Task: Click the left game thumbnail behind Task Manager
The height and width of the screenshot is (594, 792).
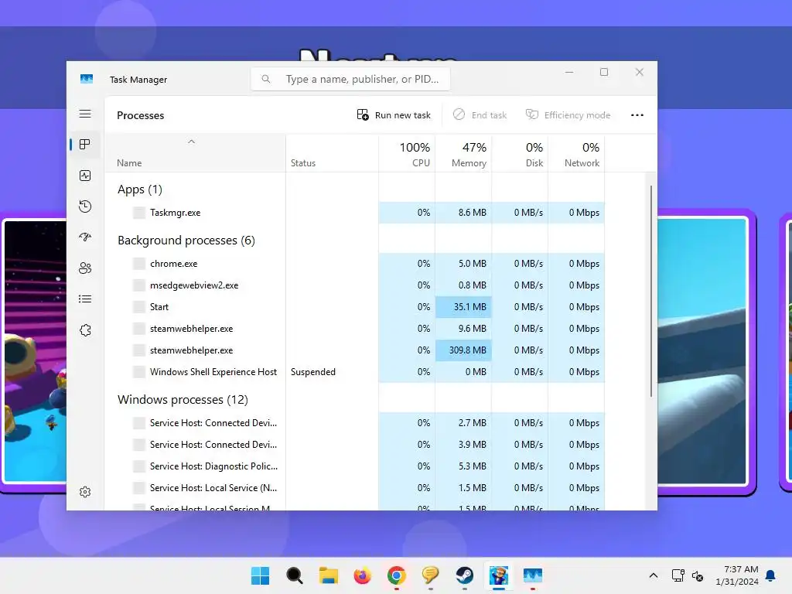Action: [x=33, y=353]
